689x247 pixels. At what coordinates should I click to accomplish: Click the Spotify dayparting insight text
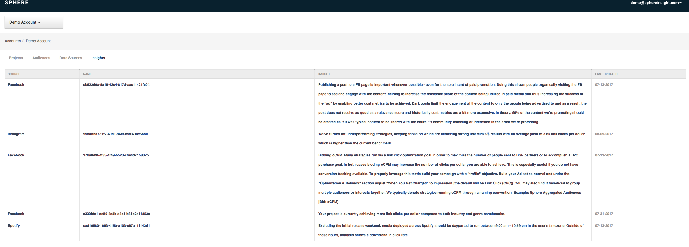(451, 230)
